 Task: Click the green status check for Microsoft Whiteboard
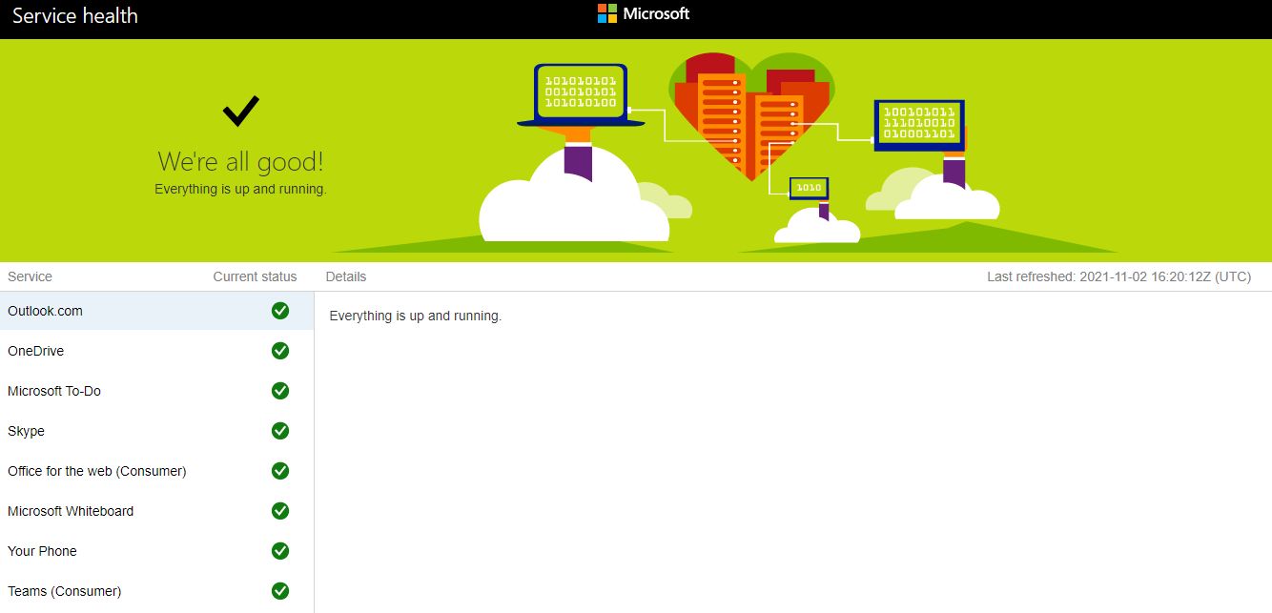coord(280,510)
